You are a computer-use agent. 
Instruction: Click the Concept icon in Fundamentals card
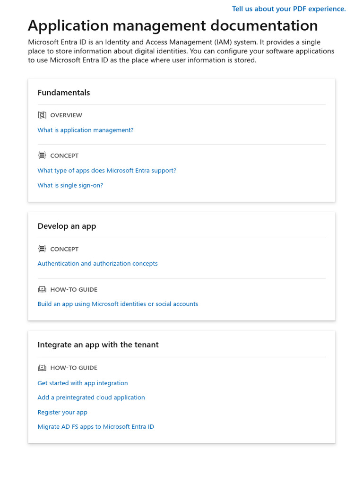point(42,156)
